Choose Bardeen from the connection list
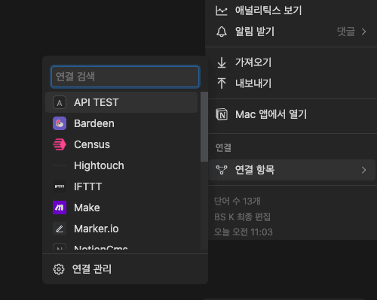This screenshot has height=300, width=377. [x=121, y=123]
